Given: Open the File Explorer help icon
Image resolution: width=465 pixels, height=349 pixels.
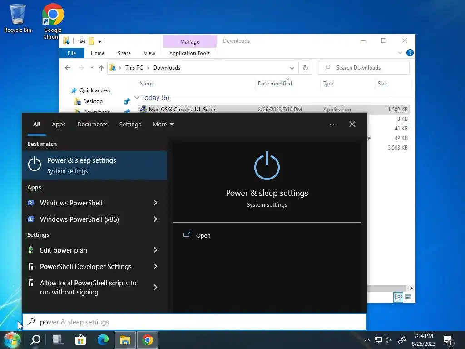Looking at the screenshot, I should click(410, 53).
